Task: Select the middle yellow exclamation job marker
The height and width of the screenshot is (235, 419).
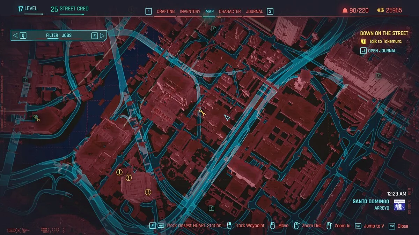Action: (128, 178)
